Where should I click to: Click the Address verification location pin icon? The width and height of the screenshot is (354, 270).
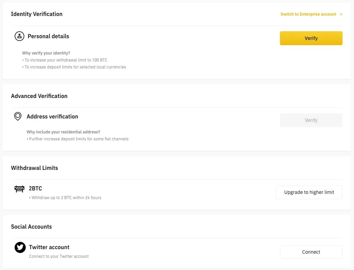tap(18, 116)
